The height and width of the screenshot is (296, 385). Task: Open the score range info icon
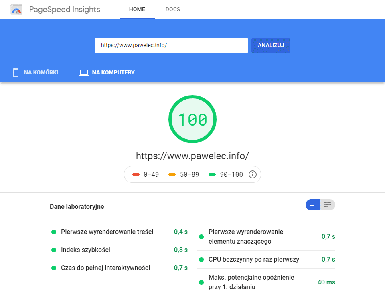tap(253, 174)
